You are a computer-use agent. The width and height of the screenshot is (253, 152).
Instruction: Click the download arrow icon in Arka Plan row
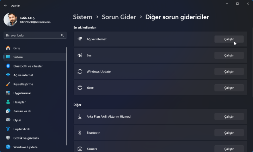(x=80, y=116)
